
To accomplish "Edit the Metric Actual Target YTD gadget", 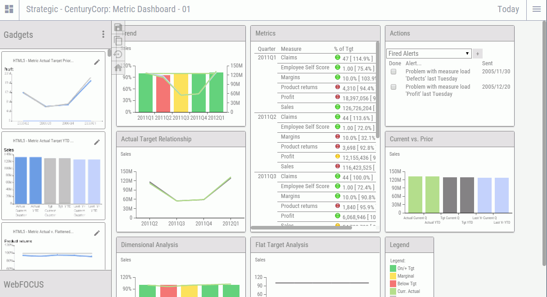I will click(x=97, y=142).
